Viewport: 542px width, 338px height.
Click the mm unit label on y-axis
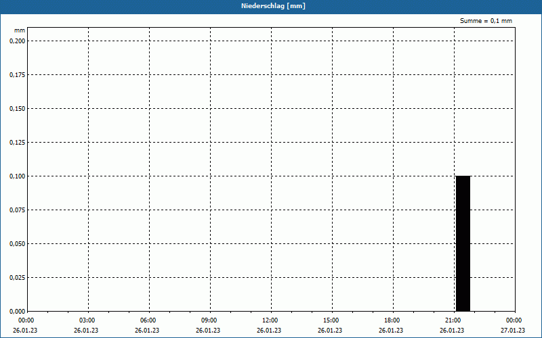(x=20, y=30)
